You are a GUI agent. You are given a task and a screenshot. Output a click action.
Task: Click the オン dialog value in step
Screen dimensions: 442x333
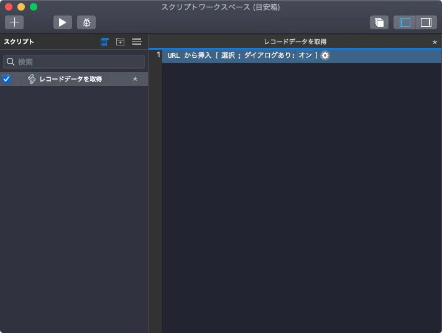(305, 55)
